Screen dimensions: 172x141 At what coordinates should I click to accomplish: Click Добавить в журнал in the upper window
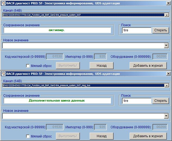pyautogui.click(x=148, y=66)
